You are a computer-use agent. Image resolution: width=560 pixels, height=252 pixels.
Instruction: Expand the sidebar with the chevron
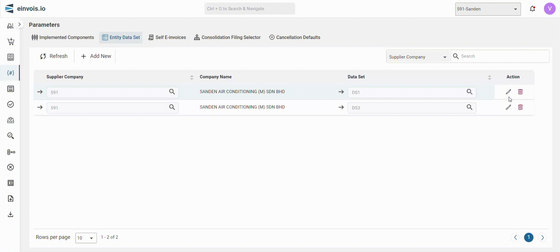pyautogui.click(x=20, y=24)
